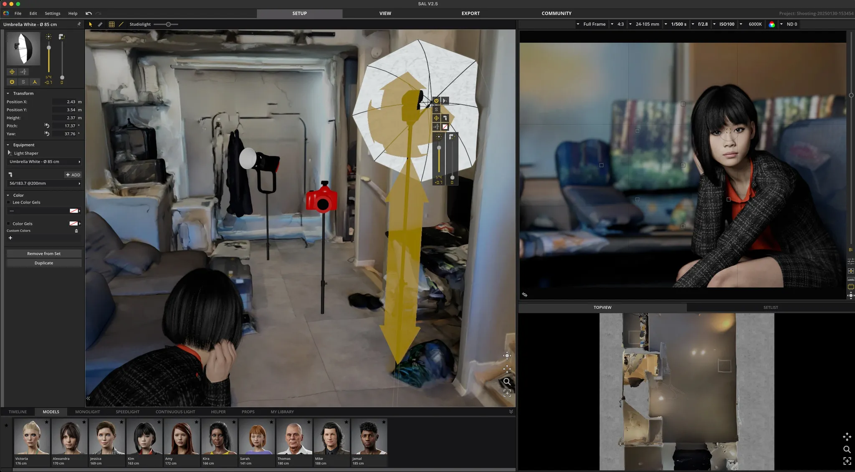This screenshot has height=472, width=855.
Task: Click the Remove from Set button
Action: click(x=43, y=253)
